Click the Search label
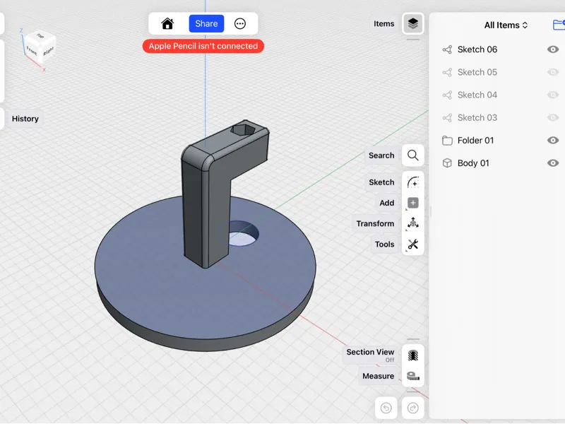Image resolution: width=565 pixels, height=424 pixels. 381,155
